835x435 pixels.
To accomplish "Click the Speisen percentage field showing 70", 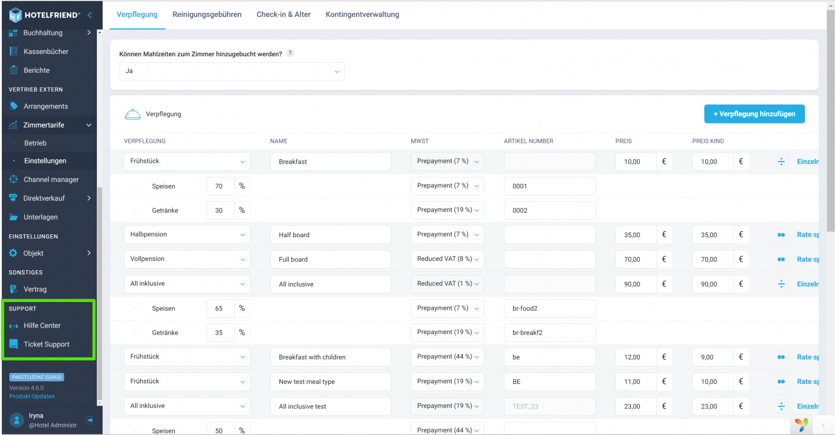I will click(221, 186).
